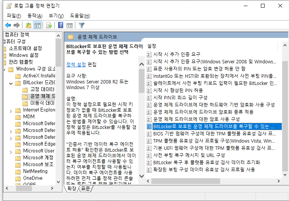Viewport: 289px width, 201px height.
Task: Click the NetMeeting folder icon in tree
Action: [x=18, y=172]
